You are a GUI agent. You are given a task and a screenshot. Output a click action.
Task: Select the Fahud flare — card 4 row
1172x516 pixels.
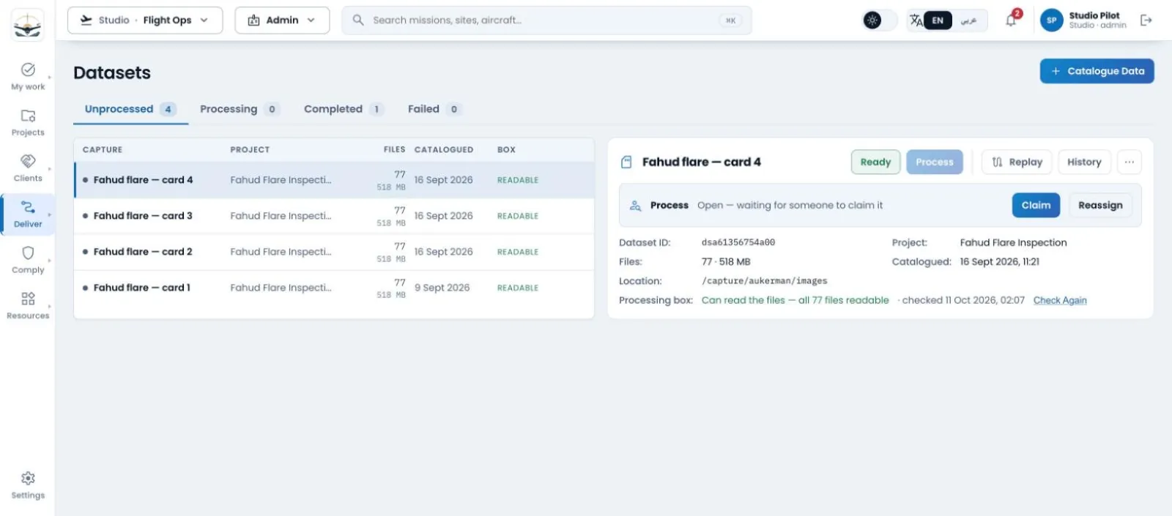[x=334, y=180]
